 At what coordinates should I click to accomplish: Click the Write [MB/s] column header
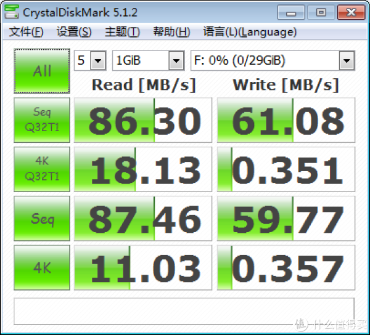click(286, 85)
